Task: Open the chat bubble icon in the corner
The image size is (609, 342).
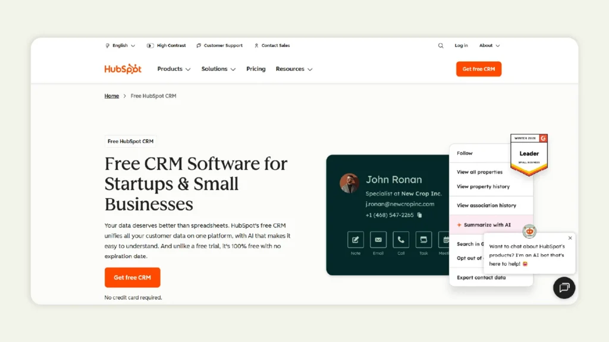Action: [x=563, y=288]
